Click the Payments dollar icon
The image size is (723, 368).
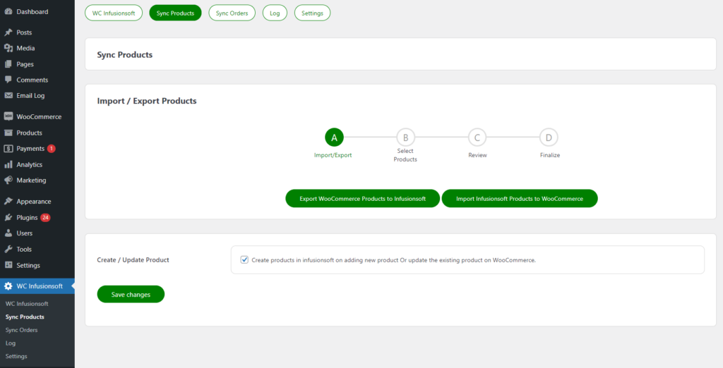[8, 148]
